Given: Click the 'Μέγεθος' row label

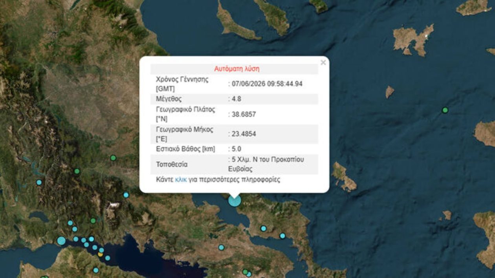Looking at the screenshot, I should coord(169,99).
